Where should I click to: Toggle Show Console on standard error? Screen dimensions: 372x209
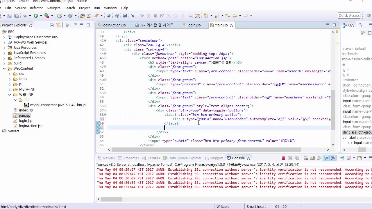pos(333,158)
